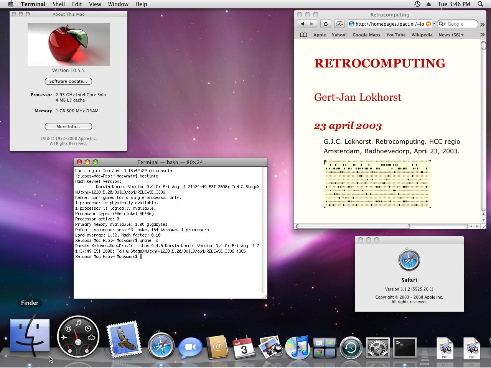Open the Edit menu
Screen dimensions: 491x368
click(77, 4)
